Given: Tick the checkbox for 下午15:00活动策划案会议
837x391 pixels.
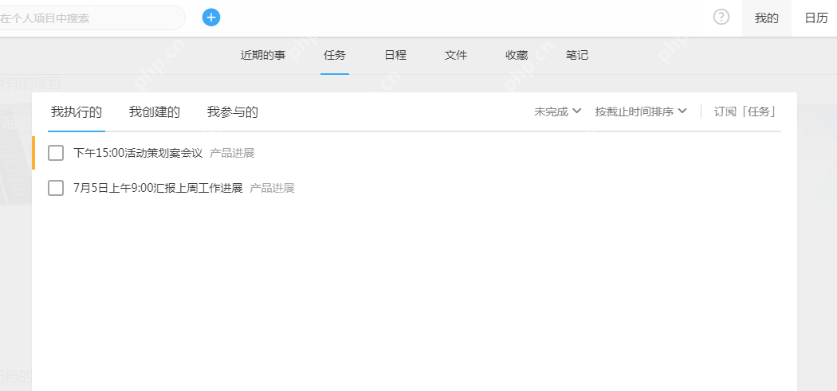Looking at the screenshot, I should point(56,153).
